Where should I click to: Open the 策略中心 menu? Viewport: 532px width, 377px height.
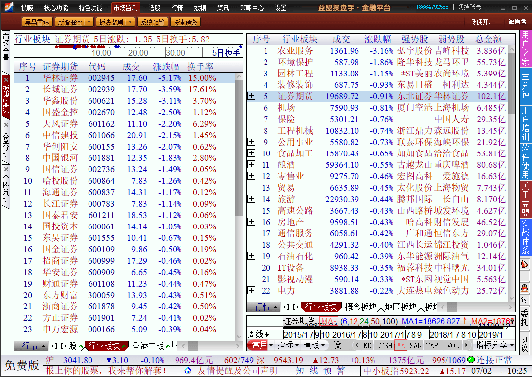[x=252, y=8]
